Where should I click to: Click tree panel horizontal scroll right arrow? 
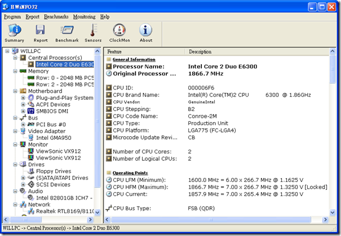coord(90,219)
